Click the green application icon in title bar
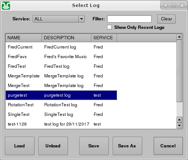 [6, 6]
